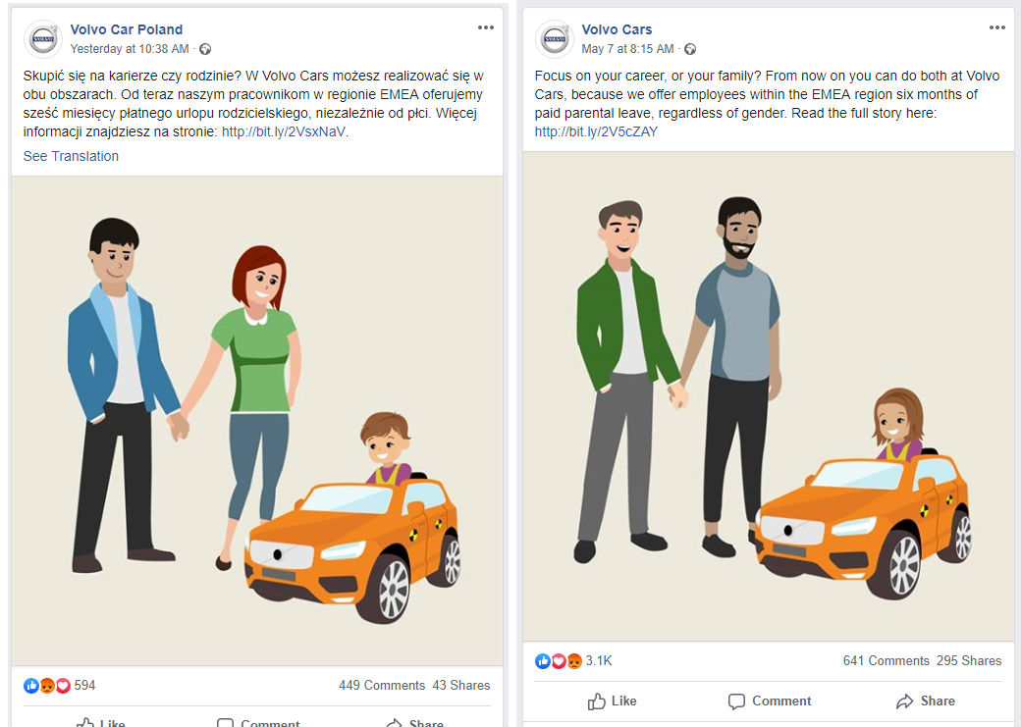Open the options menu on the Volvo Cars post
This screenshot has width=1021, height=727.
[996, 27]
